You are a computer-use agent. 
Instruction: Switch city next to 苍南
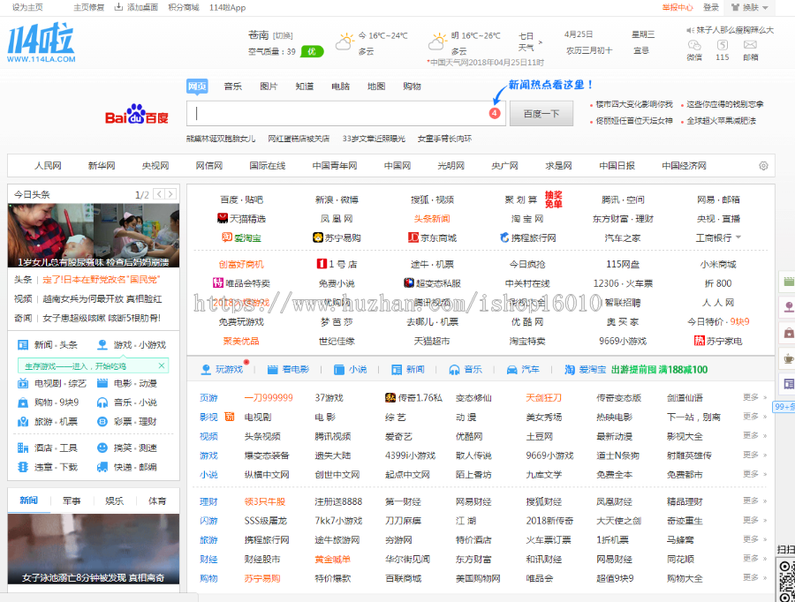[x=283, y=35]
